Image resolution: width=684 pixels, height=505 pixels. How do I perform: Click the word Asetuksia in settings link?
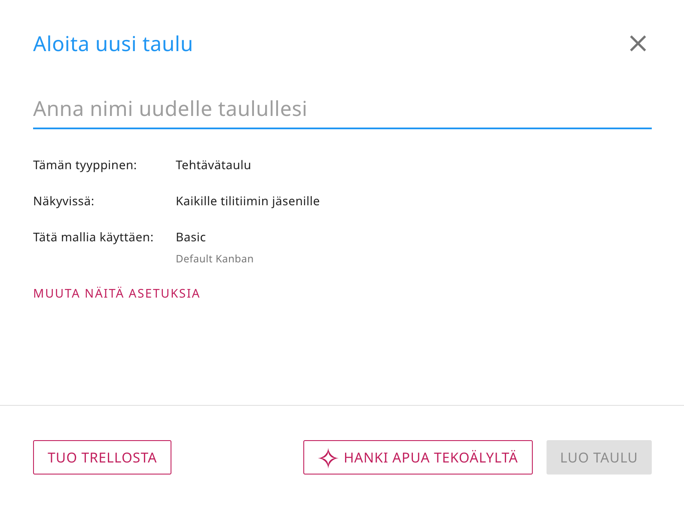164,293
